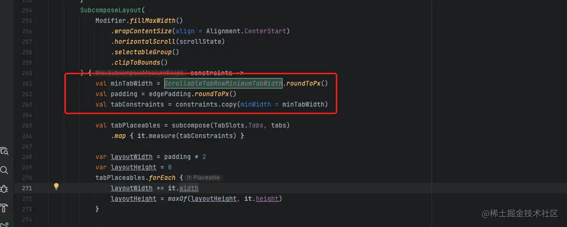Click layoutWidth variable on line 268
Screen dimensions: 567x227
[132, 157]
